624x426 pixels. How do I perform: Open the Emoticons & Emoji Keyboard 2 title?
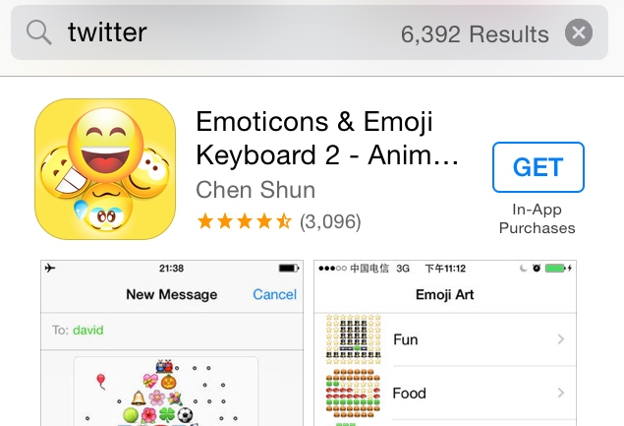click(x=327, y=138)
